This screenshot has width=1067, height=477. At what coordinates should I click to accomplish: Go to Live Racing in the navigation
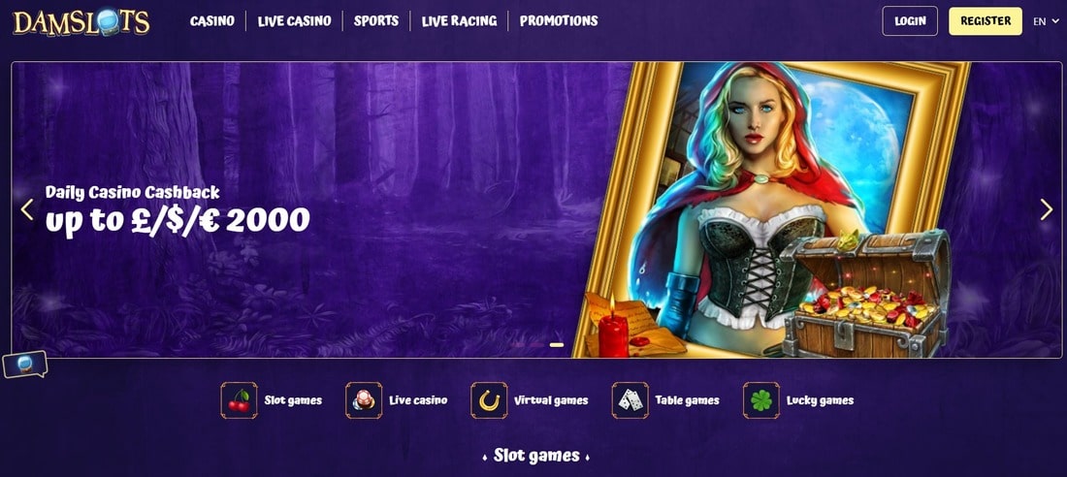pyautogui.click(x=460, y=21)
